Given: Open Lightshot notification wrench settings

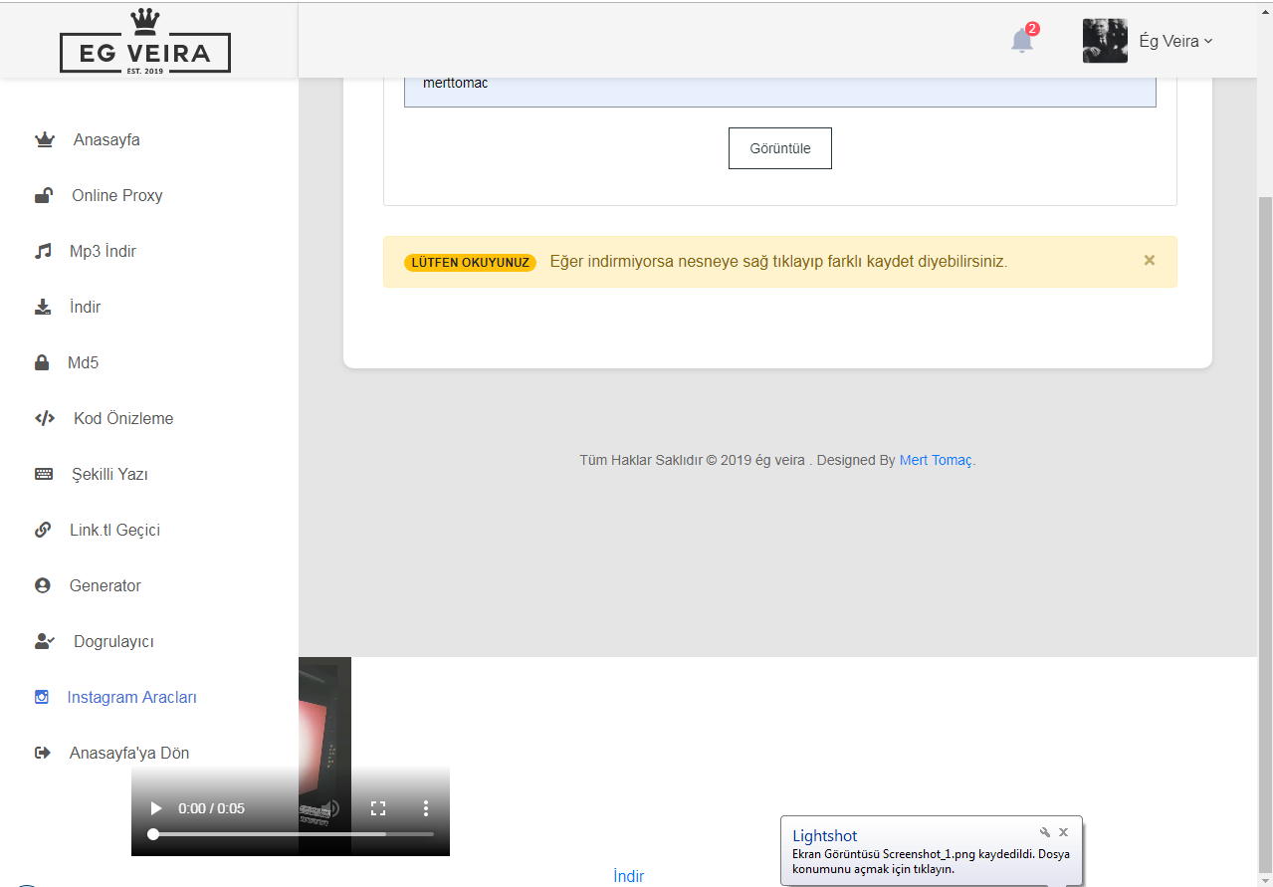Looking at the screenshot, I should (1045, 832).
